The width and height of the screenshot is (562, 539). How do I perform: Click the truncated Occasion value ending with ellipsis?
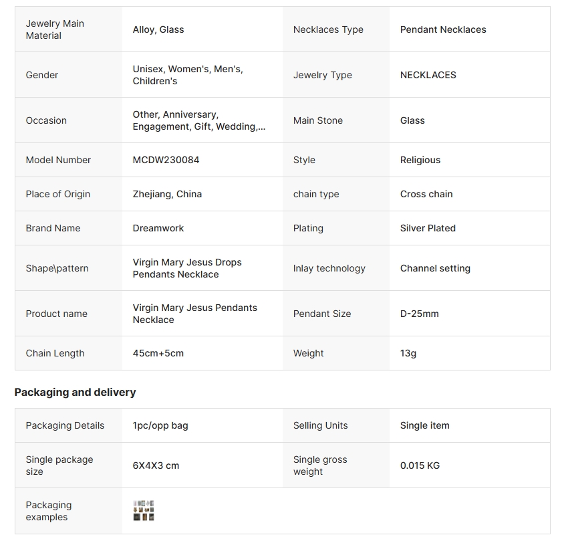tap(199, 120)
